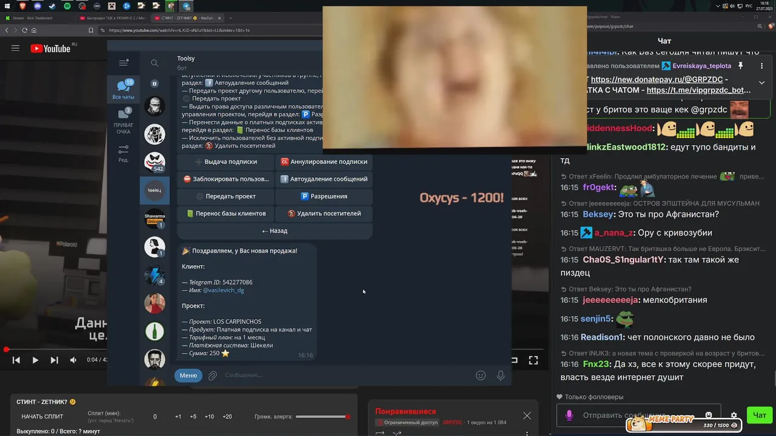Open the t.me/vipgrpzdc_bot link
This screenshot has width=776, height=436.
point(698,90)
